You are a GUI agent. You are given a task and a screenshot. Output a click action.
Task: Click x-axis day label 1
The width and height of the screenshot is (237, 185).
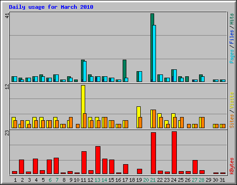pyautogui.click(x=15, y=180)
